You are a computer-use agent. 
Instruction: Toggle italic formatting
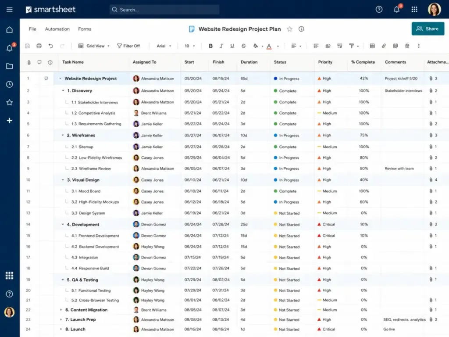pyautogui.click(x=221, y=46)
